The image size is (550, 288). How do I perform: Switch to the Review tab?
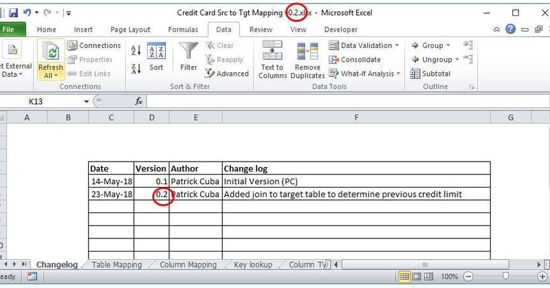(261, 30)
